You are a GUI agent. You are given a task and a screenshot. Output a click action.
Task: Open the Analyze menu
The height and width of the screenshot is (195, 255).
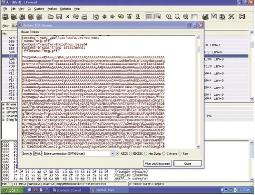point(52,9)
